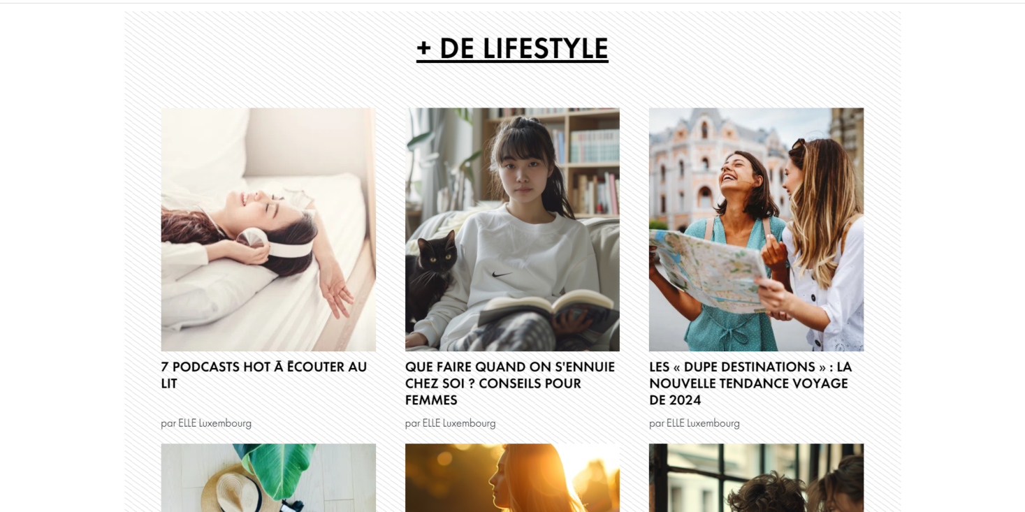The height and width of the screenshot is (512, 1025).
Task: Open article Les Dupe Destinations tendance voyage
Action: 750,383
